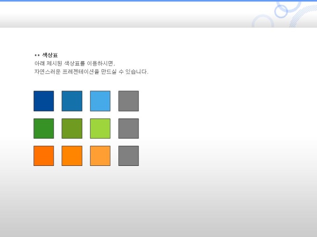Choose the light orange swatch
The height and width of the screenshot is (237, 317).
(x=100, y=156)
